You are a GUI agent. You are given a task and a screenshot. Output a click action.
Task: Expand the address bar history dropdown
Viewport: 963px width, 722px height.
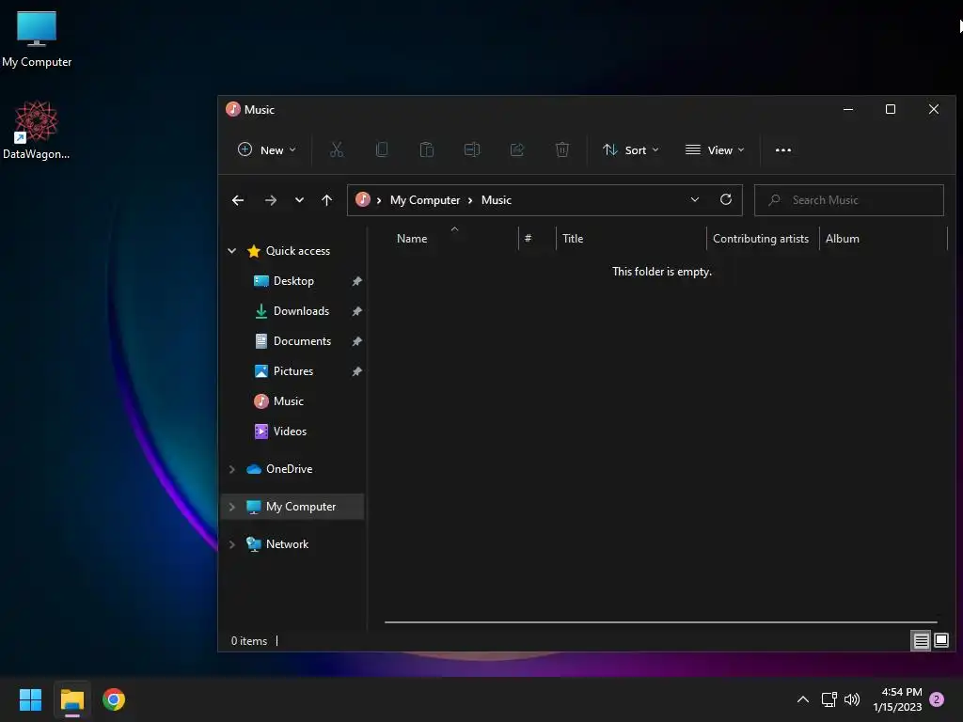pyautogui.click(x=695, y=199)
